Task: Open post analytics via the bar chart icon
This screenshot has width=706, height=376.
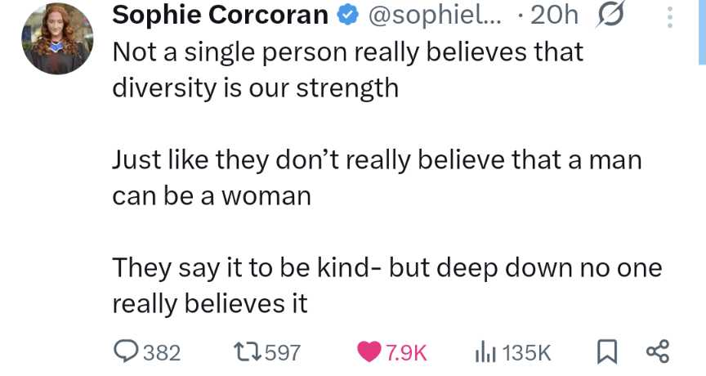Action: coord(485,352)
